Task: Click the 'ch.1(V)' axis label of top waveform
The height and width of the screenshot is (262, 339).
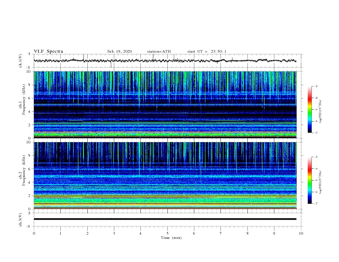Action: point(21,61)
